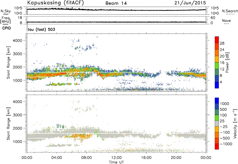Click the plot title Kapuskasing (fitACF)
This screenshot has width=238, height=164.
(x=55, y=3)
